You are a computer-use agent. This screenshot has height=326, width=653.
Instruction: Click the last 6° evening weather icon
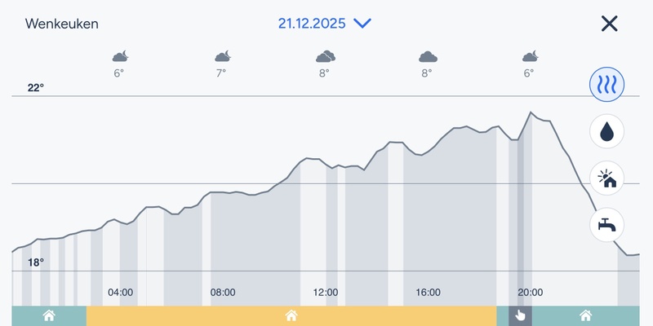[x=529, y=56]
